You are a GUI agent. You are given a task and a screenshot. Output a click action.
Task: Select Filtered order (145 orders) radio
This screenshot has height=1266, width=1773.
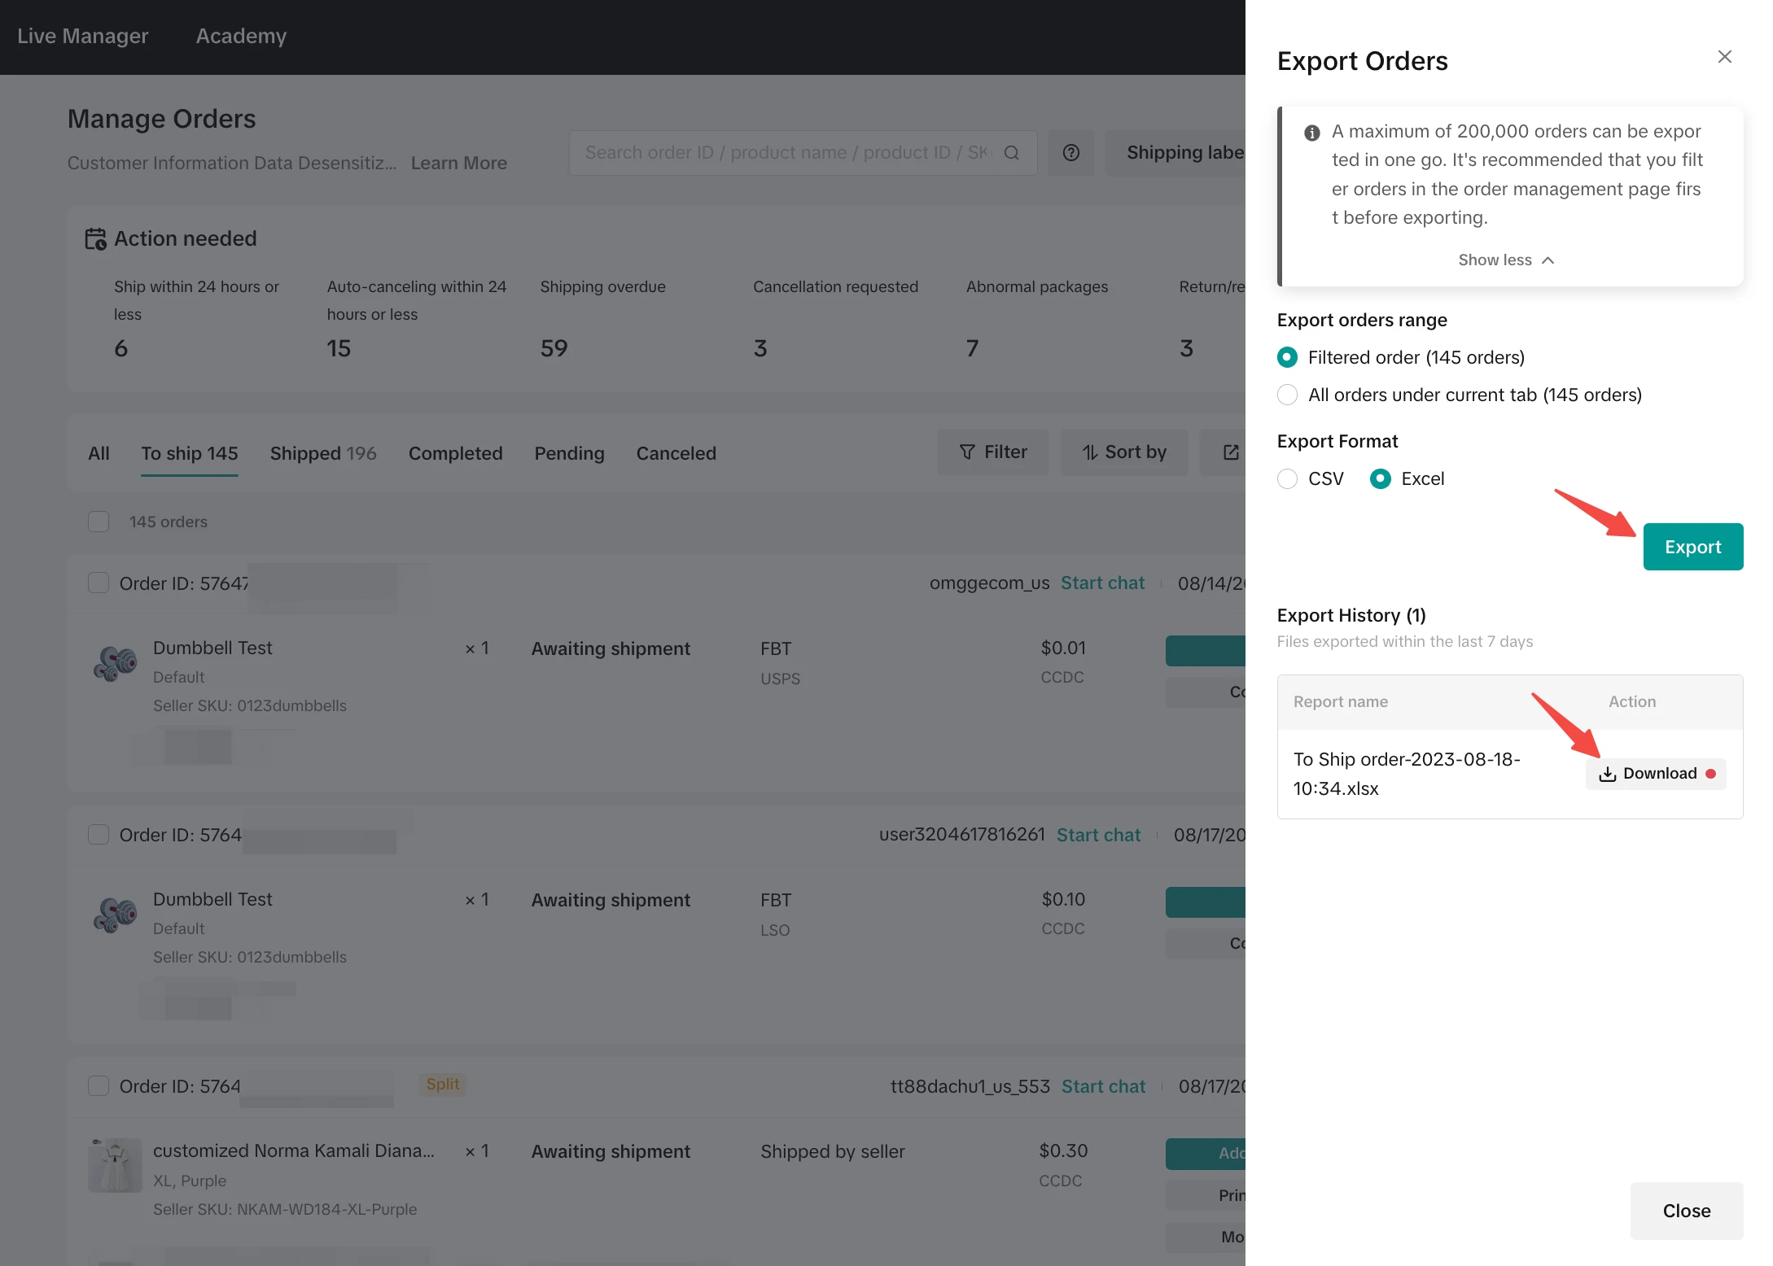coord(1287,357)
